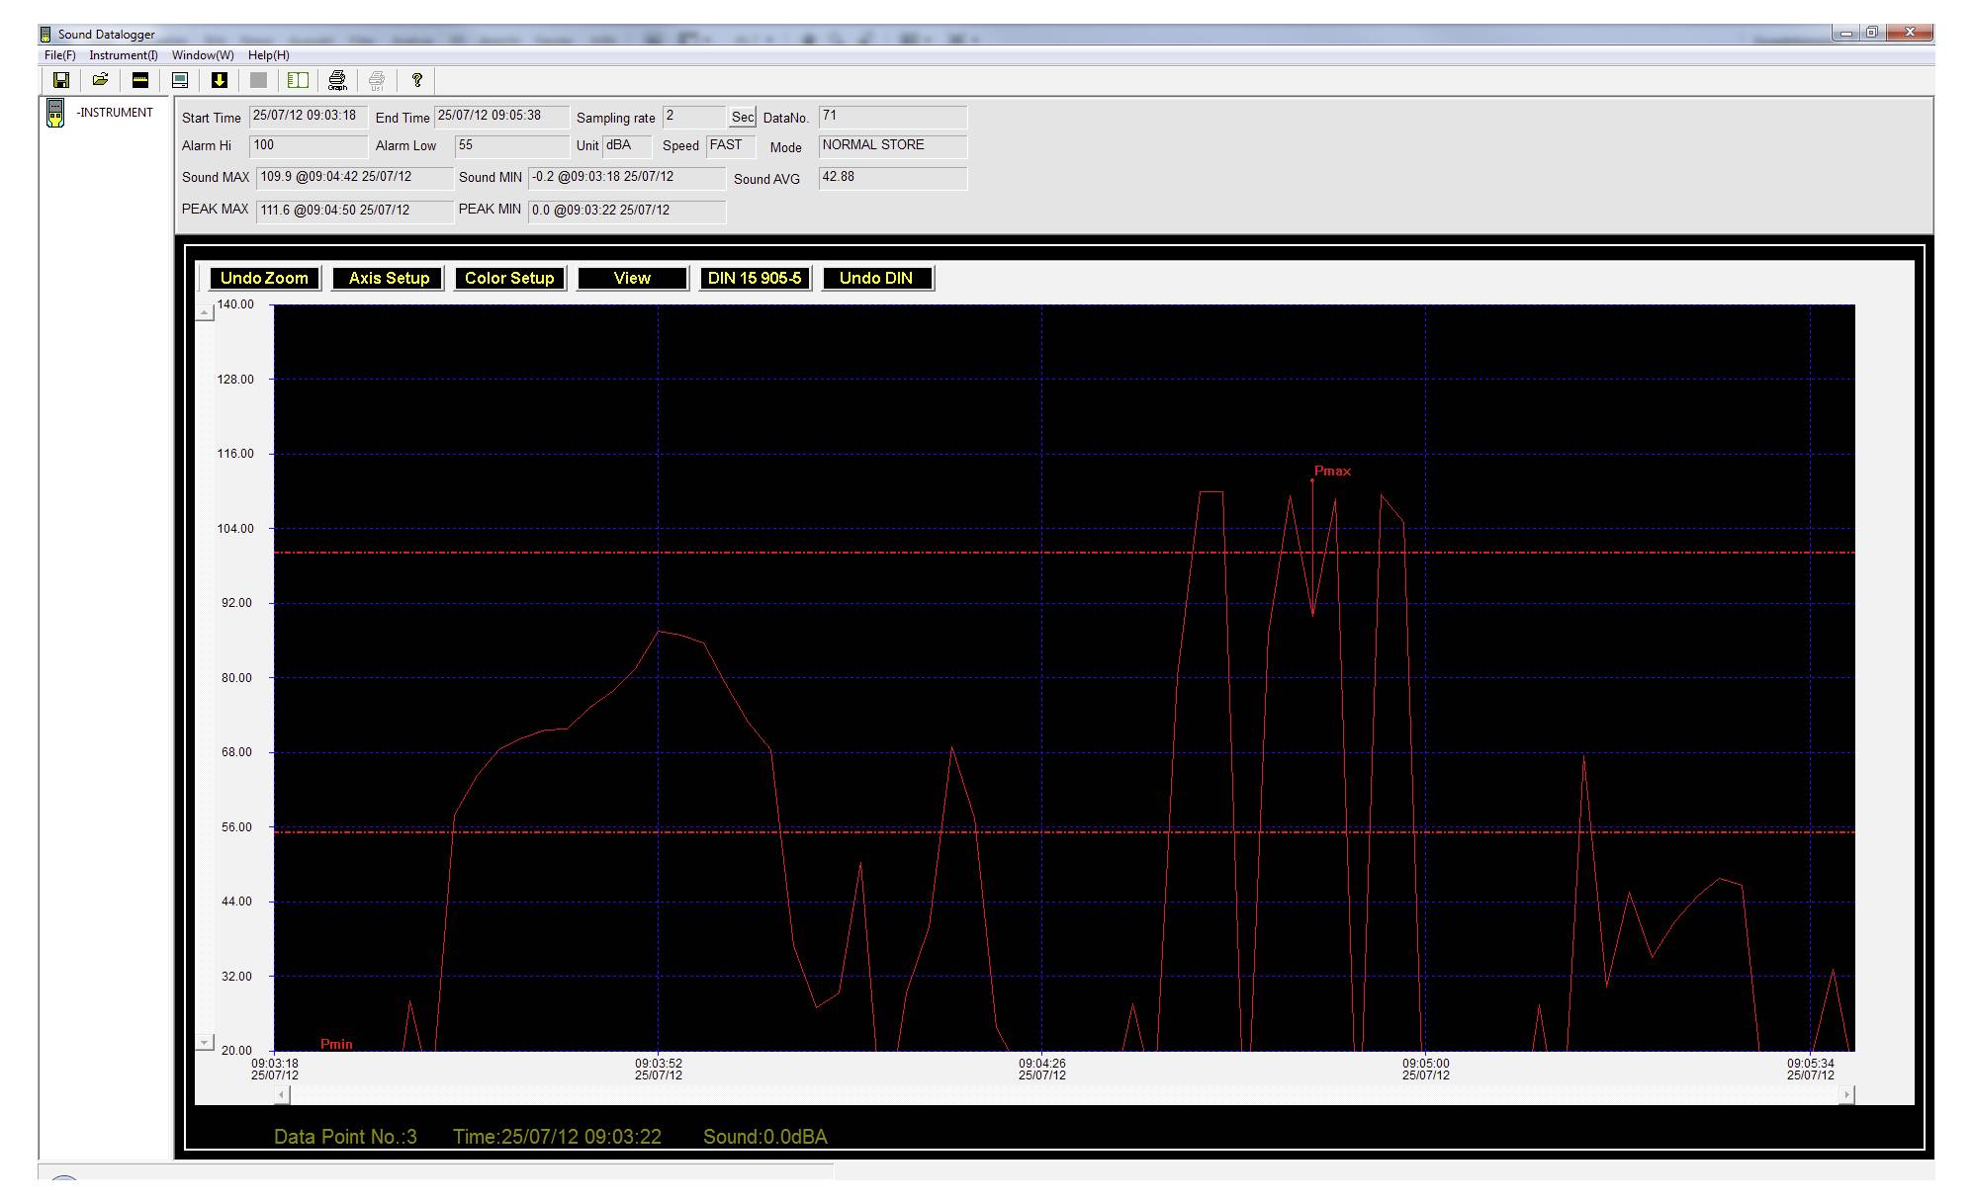Restore the Sound Datalogger window
The height and width of the screenshot is (1203, 1973).
tap(1872, 33)
